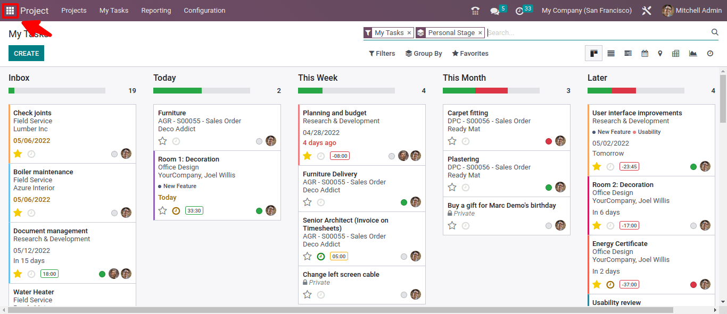Click the search magnifier icon
This screenshot has height=314, width=727.
[715, 32]
